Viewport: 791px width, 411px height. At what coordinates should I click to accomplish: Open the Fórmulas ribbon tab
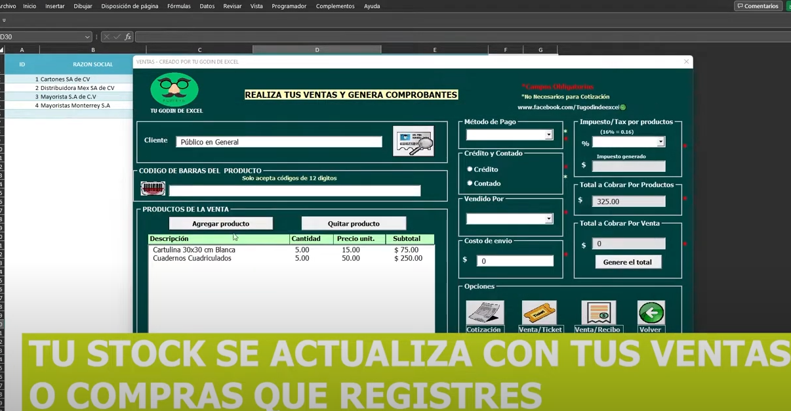179,6
